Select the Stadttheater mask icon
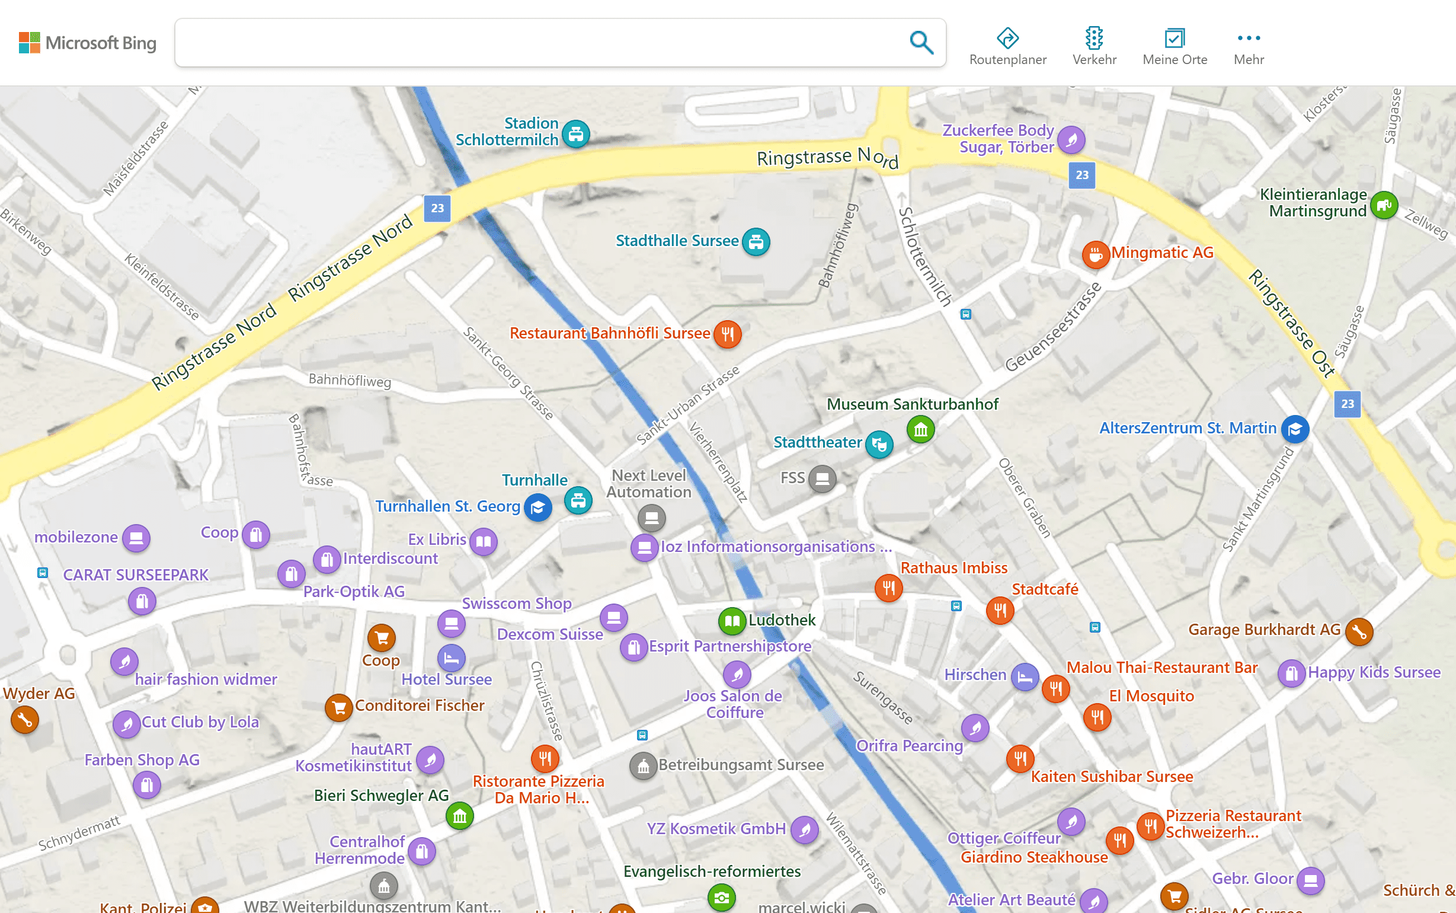This screenshot has width=1456, height=913. click(x=879, y=445)
